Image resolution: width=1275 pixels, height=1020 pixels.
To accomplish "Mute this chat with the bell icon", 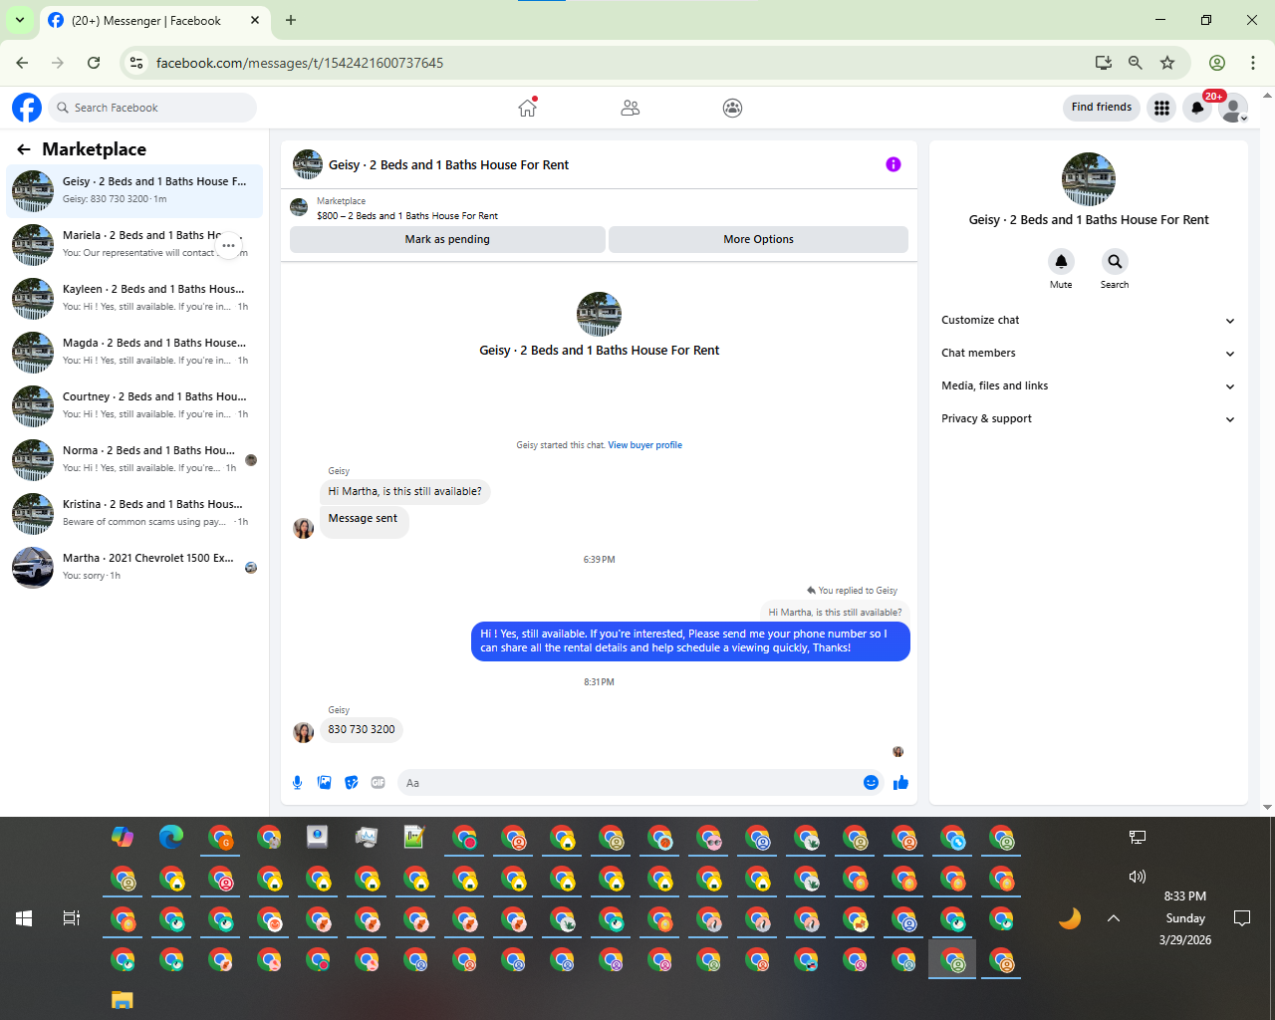I will pyautogui.click(x=1061, y=261).
